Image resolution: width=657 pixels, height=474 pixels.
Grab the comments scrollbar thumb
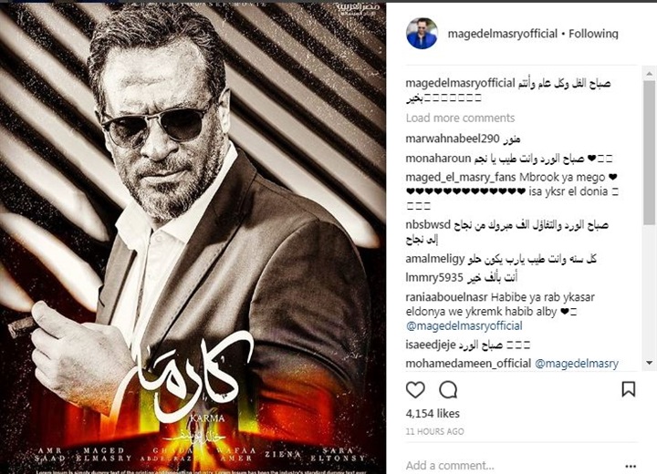click(649, 153)
